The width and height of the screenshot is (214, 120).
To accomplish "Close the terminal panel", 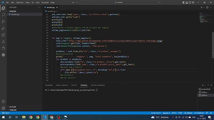I will point(211,85).
